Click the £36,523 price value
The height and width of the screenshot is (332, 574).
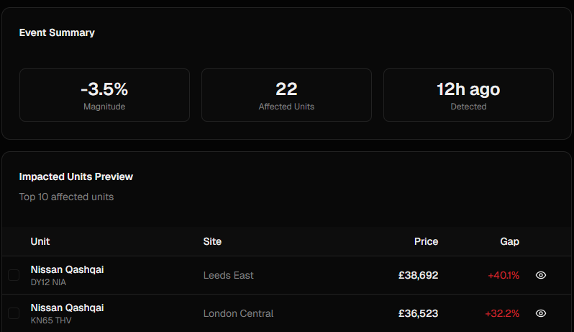click(418, 313)
